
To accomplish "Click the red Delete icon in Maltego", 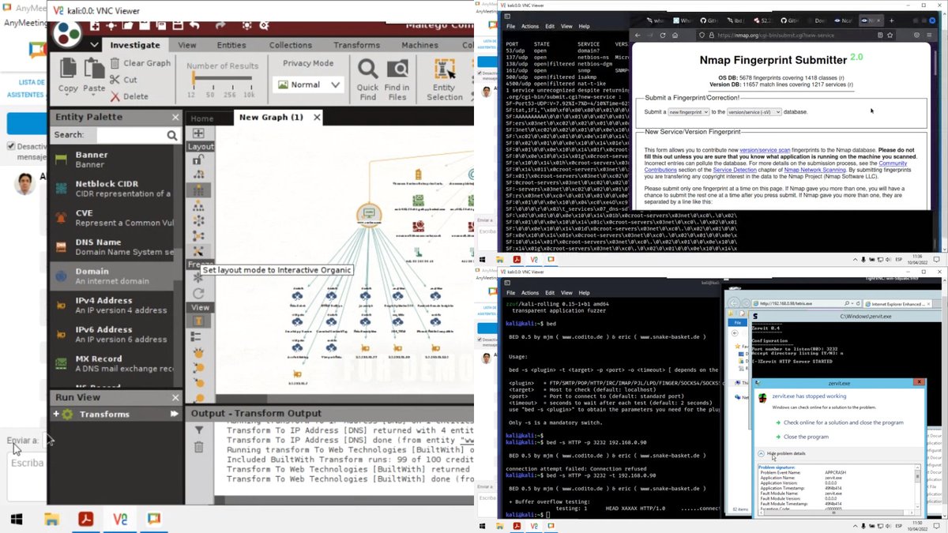I will point(115,96).
